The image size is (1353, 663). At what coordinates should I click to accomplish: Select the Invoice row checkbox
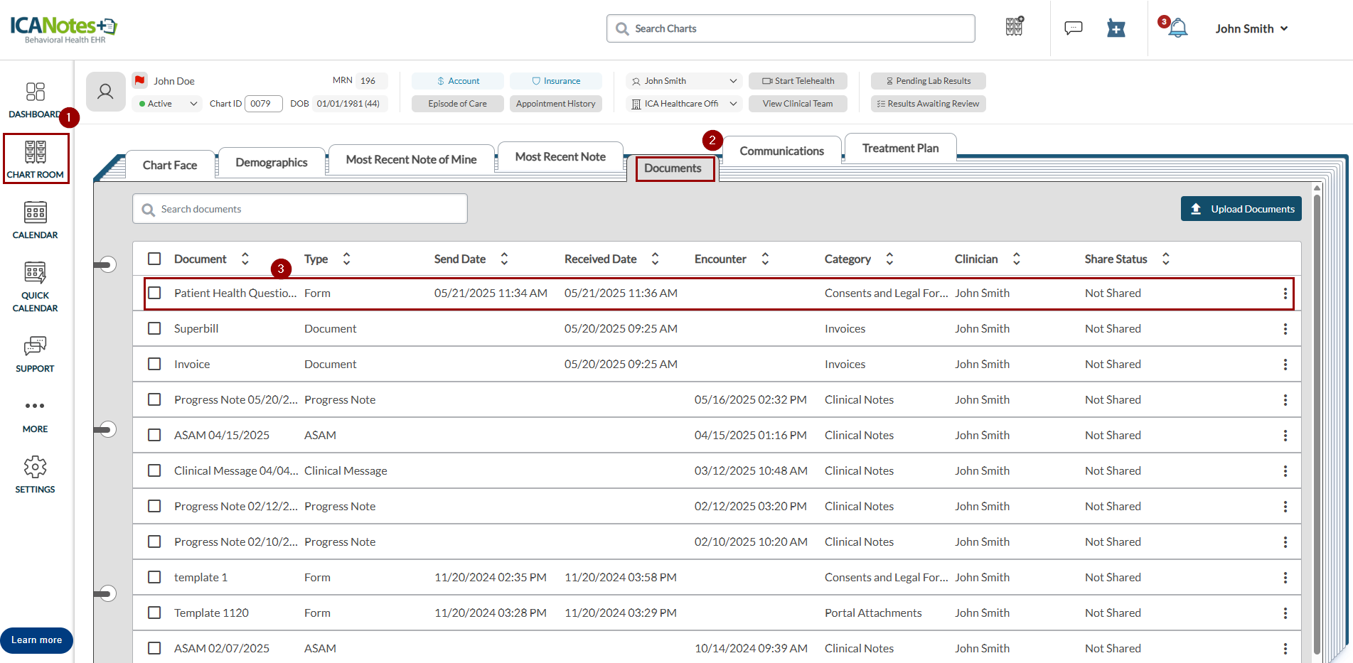click(154, 364)
